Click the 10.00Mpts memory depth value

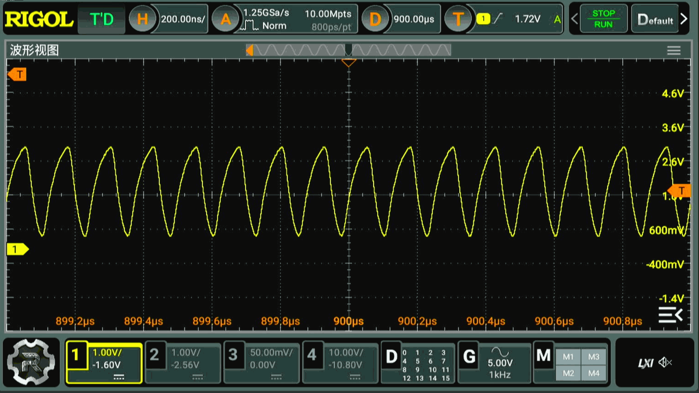tap(328, 14)
